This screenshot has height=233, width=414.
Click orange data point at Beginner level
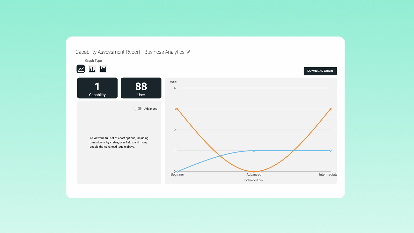pyautogui.click(x=177, y=109)
